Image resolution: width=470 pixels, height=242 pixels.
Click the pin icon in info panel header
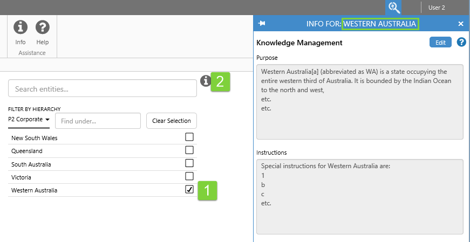click(x=262, y=24)
